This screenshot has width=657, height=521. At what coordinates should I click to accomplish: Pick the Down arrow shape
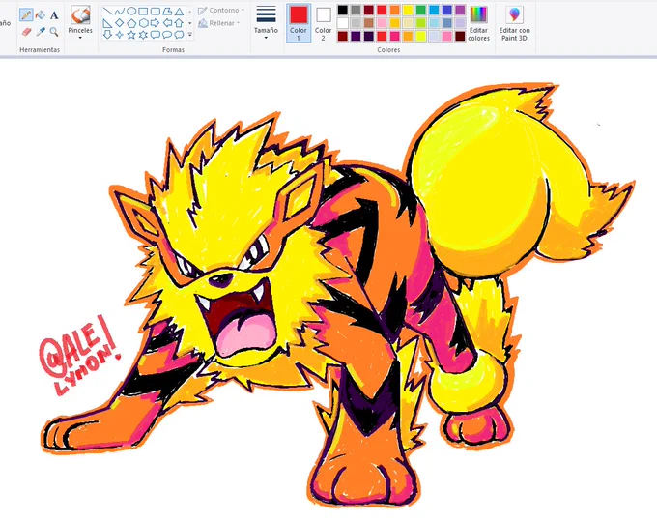click(107, 35)
